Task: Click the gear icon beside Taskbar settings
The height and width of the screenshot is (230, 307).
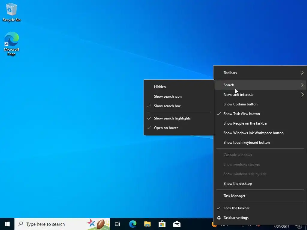Action: (x=219, y=218)
